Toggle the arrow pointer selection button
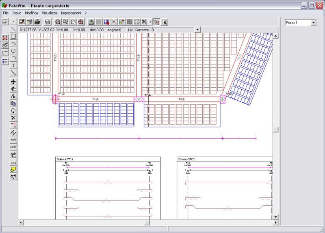 click(165, 22)
